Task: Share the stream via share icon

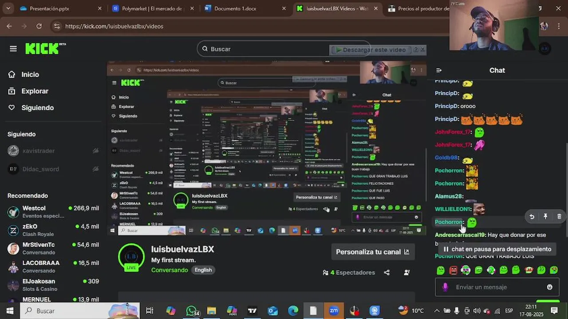Action: click(x=387, y=272)
